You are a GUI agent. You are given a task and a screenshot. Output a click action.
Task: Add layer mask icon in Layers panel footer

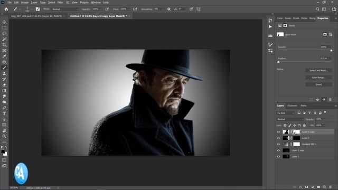point(306,187)
